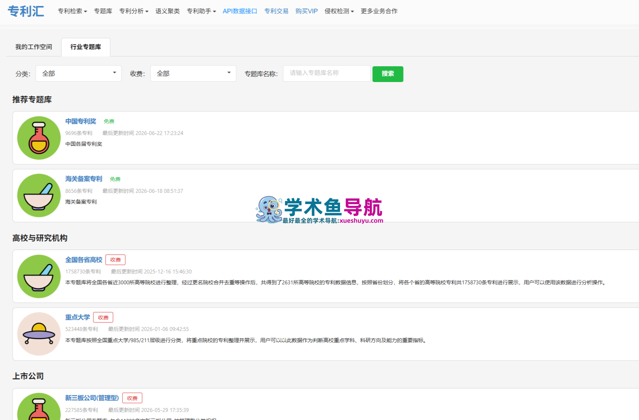Expand the 专利助手 menu

[x=201, y=11]
